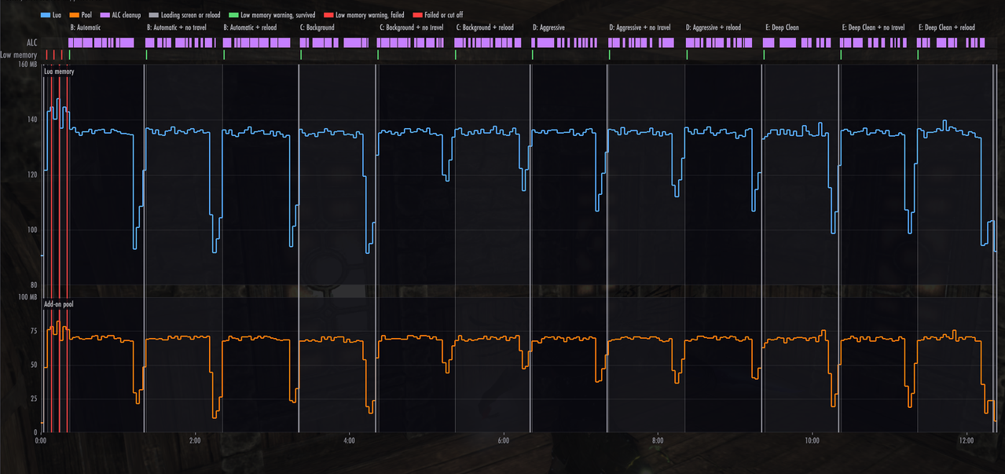Click the green low memory marker under C: Background
The width and height of the screenshot is (1005, 474).
pos(301,55)
